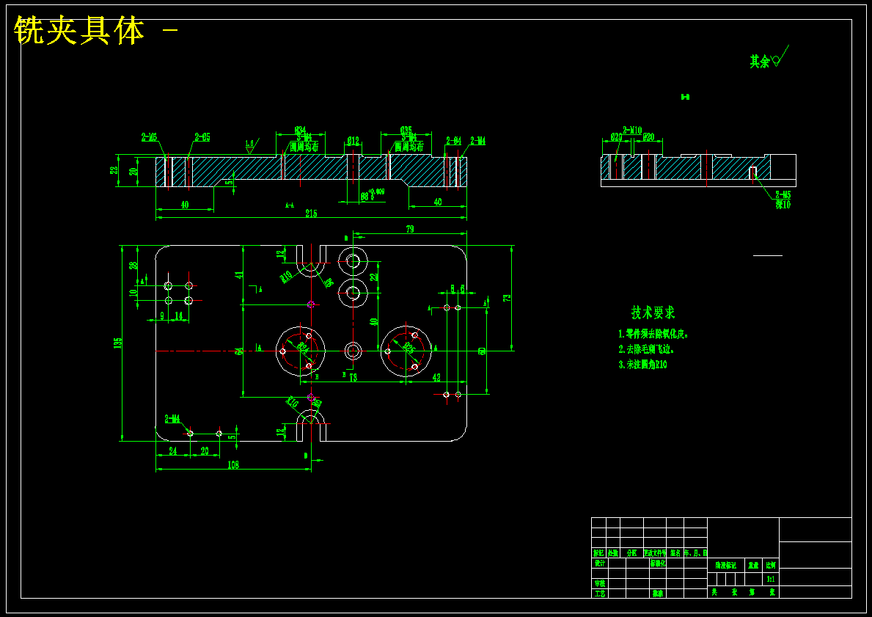Click the 41 vertical dimension
Screen dimensions: 872x617
click(x=239, y=274)
